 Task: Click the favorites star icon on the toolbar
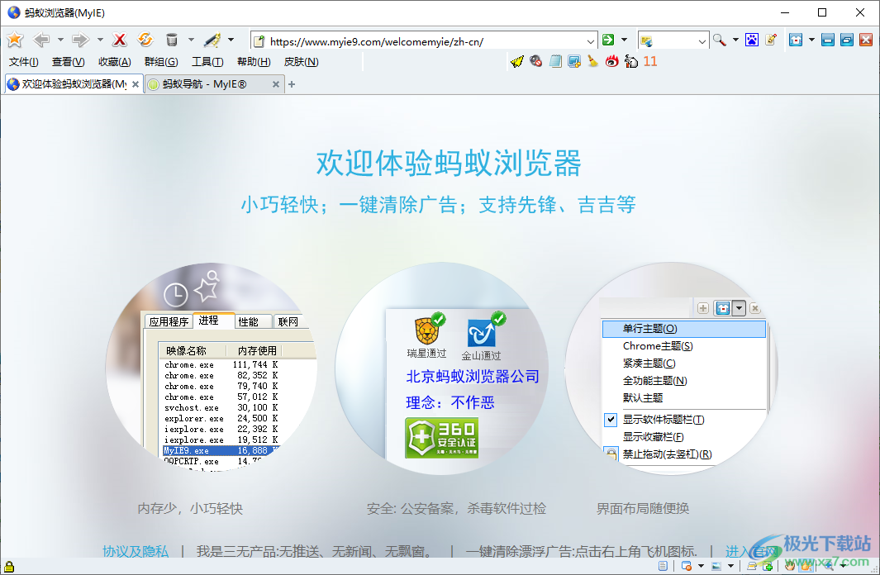pos(16,39)
